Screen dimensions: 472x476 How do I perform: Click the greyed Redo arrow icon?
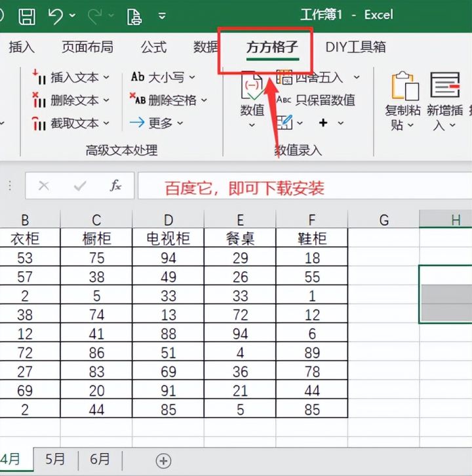[95, 16]
